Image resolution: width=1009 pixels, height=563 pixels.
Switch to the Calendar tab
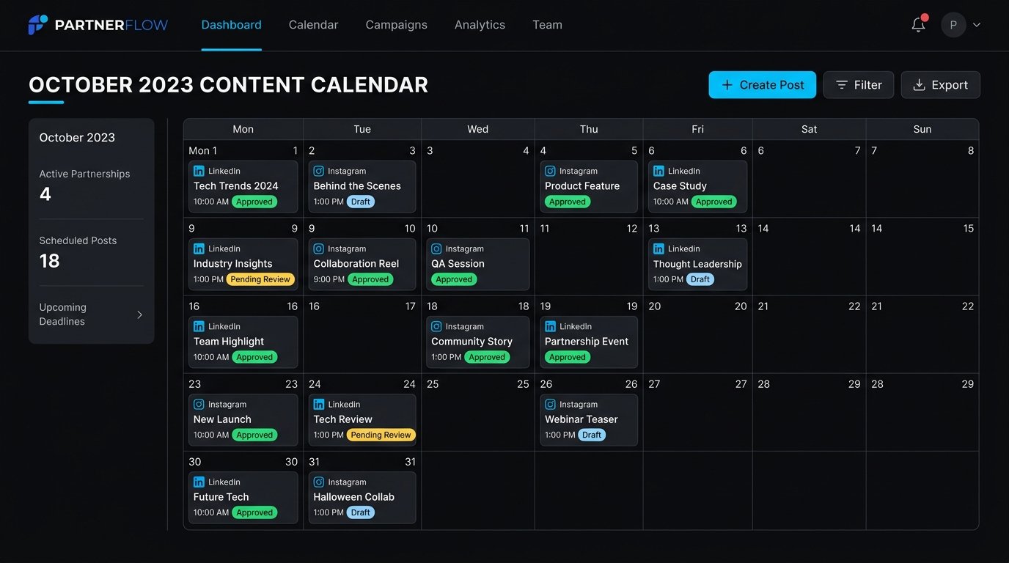(313, 25)
